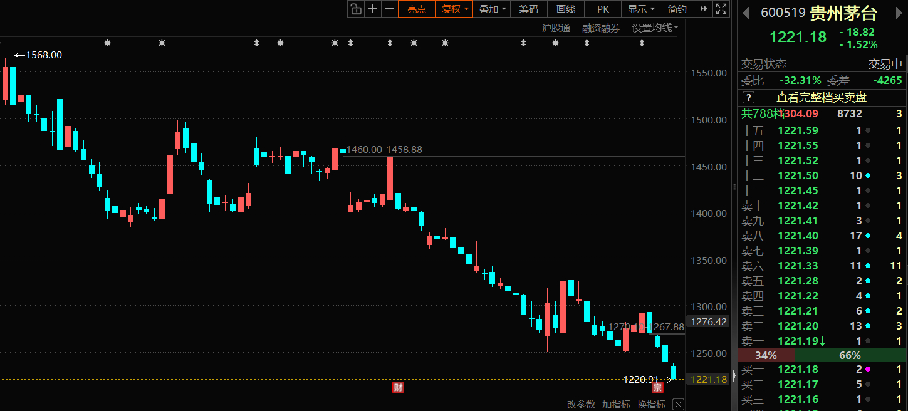Select the 卖十 1221.42 ask row
This screenshot has height=411, width=908.
[x=822, y=205]
